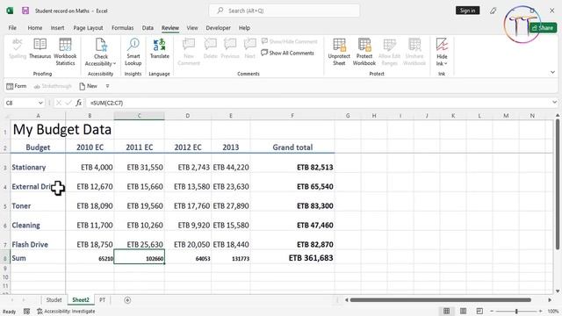Click the macro recording icon in status bar
Screen dimensions: 562x316
point(26,312)
